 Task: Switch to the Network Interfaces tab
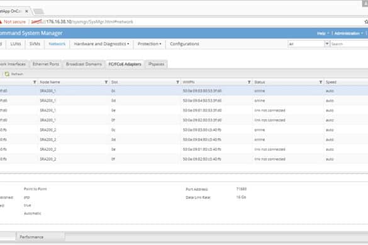click(x=13, y=64)
